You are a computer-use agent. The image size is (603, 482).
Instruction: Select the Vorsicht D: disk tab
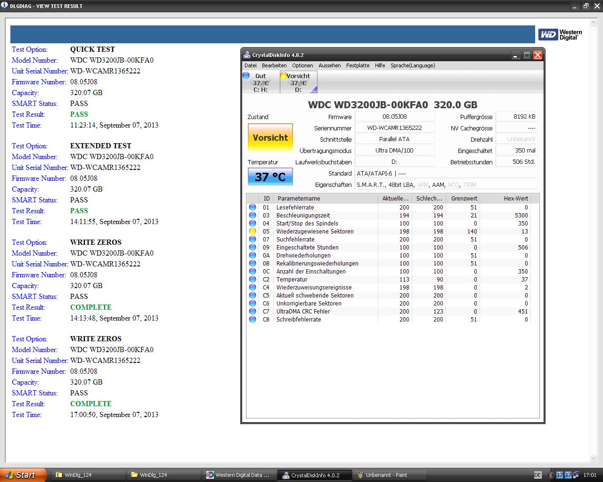click(x=298, y=82)
